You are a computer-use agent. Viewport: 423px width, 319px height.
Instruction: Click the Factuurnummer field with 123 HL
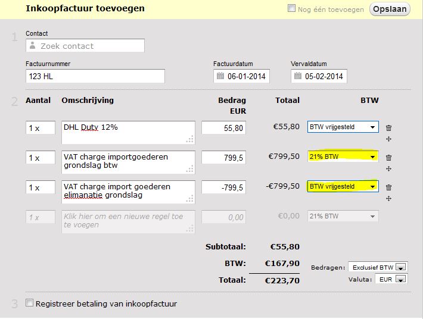[x=95, y=76]
